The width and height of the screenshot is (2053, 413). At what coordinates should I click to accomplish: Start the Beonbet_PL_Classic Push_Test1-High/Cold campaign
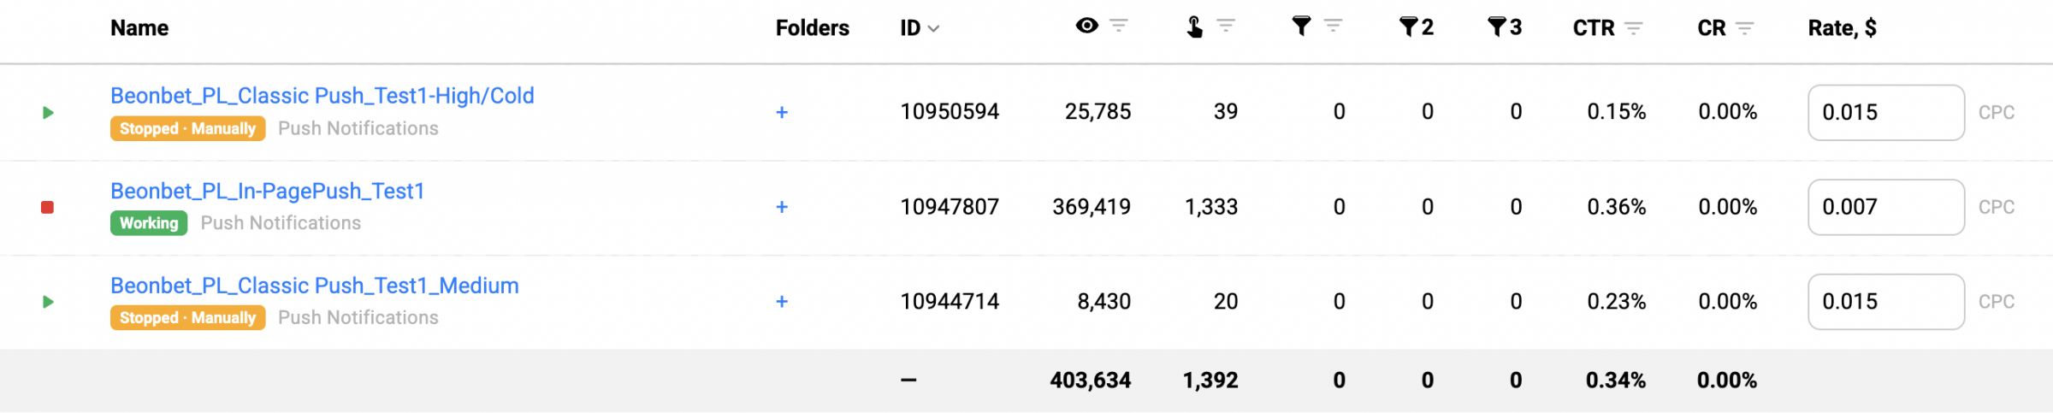(48, 112)
